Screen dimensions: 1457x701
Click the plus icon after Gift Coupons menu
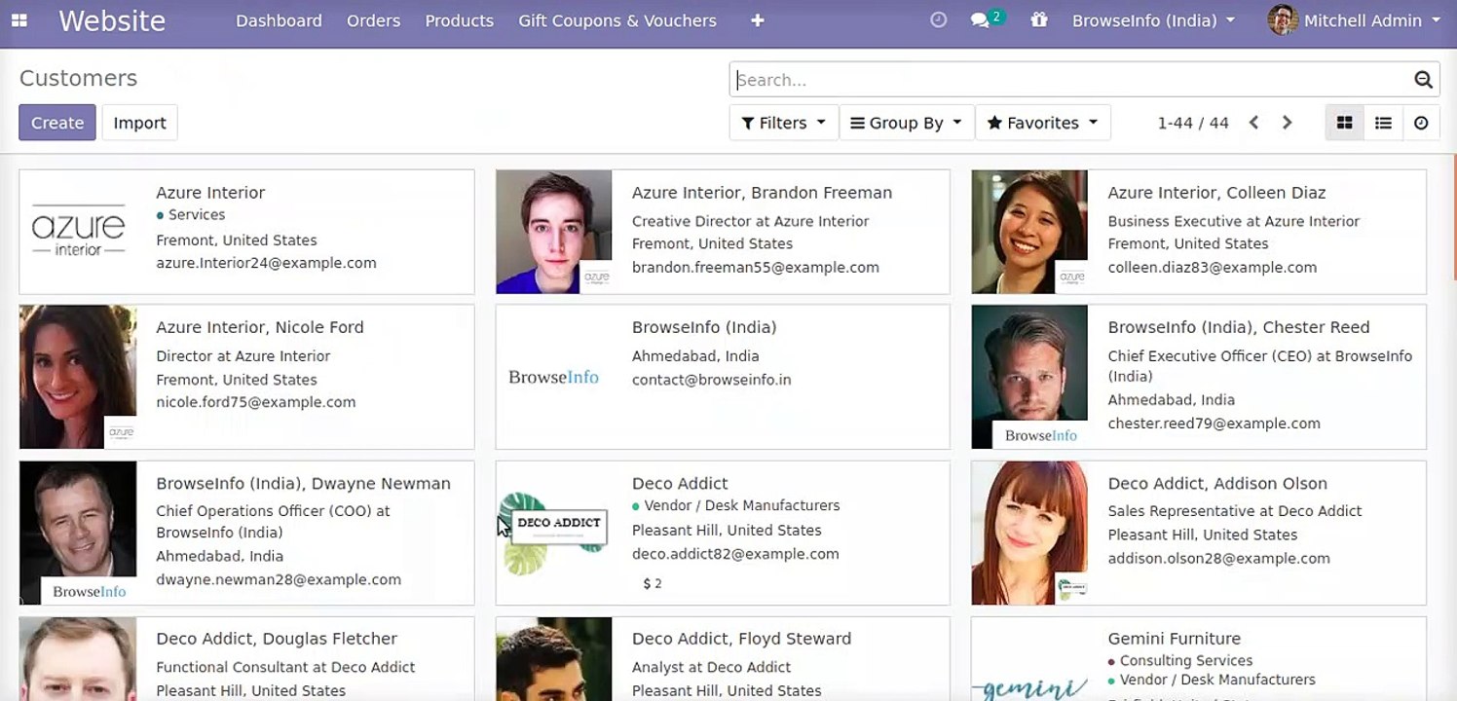[x=758, y=20]
